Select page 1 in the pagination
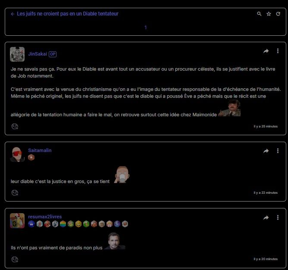Screen dimensions: 288x270 pyautogui.click(x=145, y=28)
